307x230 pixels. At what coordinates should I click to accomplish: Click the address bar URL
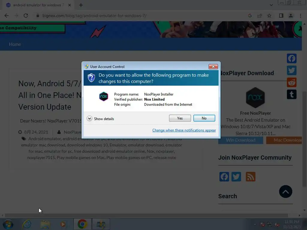(x=94, y=16)
